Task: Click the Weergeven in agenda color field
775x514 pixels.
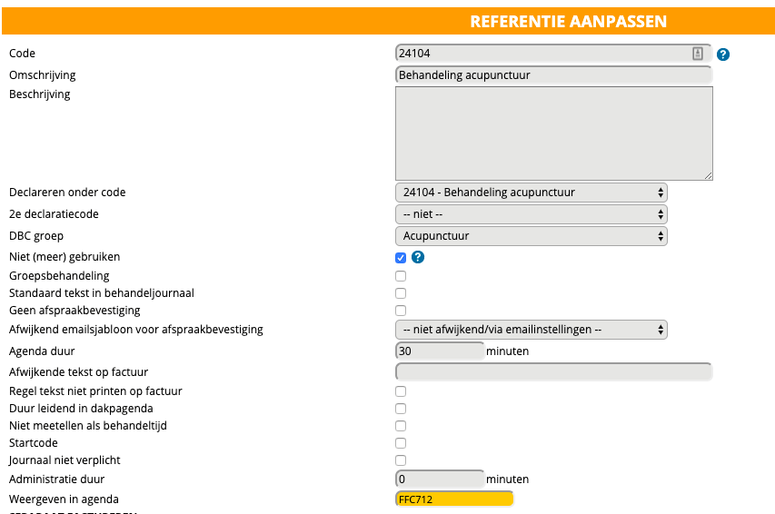Action: pos(454,499)
